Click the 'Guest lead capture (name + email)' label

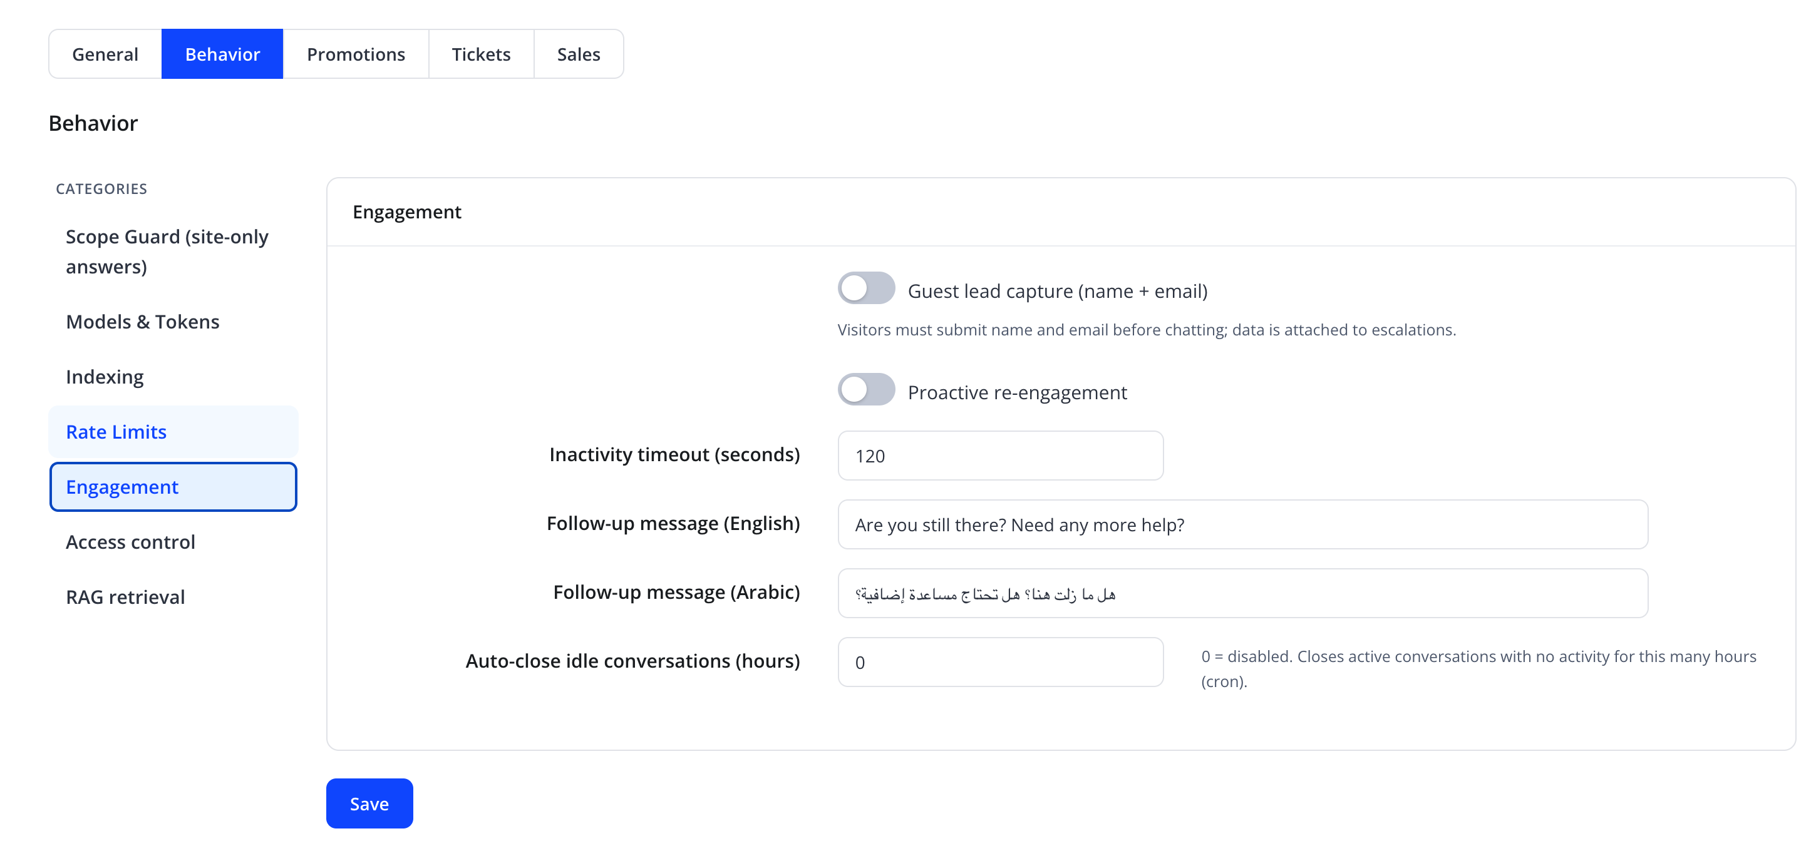[x=1058, y=291]
